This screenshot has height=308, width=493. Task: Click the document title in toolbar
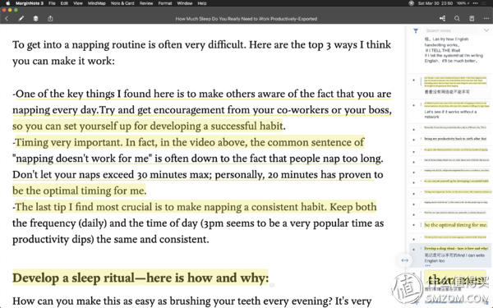[246, 19]
